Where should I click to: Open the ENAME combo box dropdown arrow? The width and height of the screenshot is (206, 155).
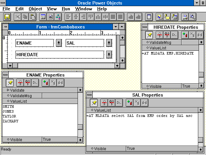pos(59,43)
